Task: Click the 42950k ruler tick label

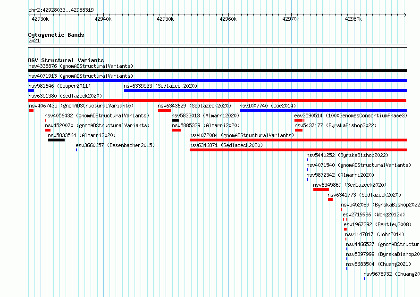Action: point(165,19)
